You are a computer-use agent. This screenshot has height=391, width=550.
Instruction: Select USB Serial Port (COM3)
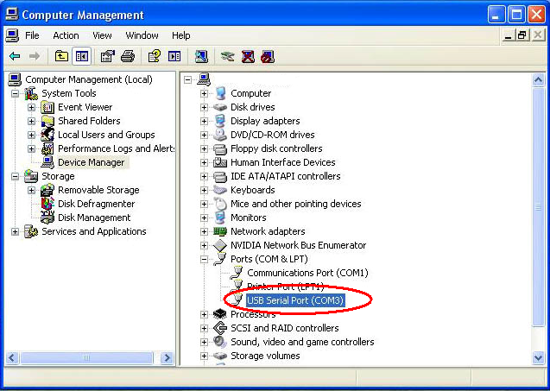295,300
